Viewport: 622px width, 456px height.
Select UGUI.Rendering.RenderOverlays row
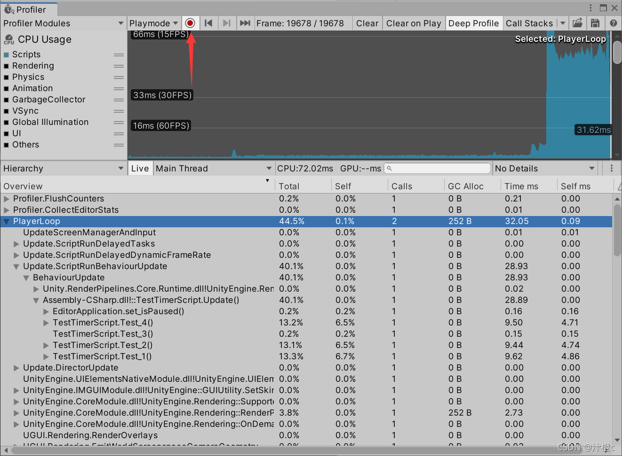tap(306, 435)
